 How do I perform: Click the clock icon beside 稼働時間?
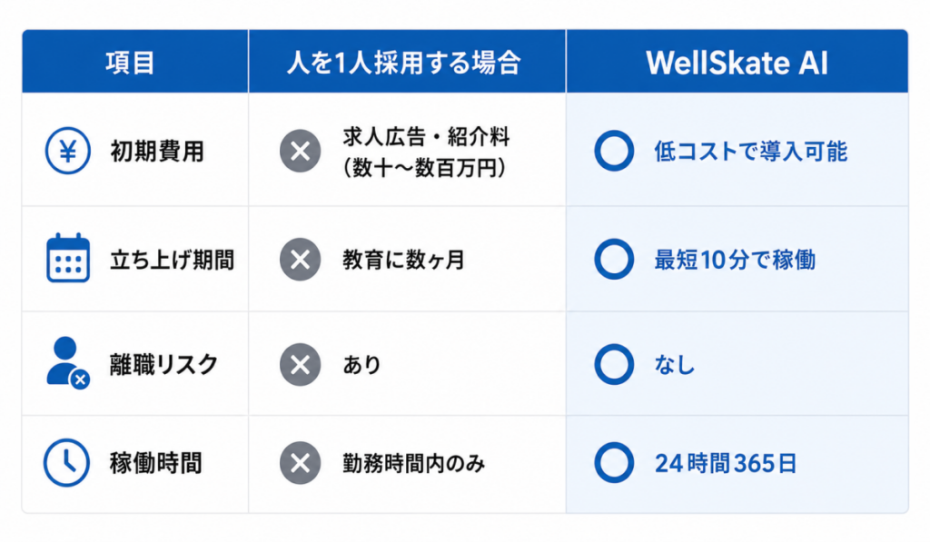pyautogui.click(x=66, y=462)
